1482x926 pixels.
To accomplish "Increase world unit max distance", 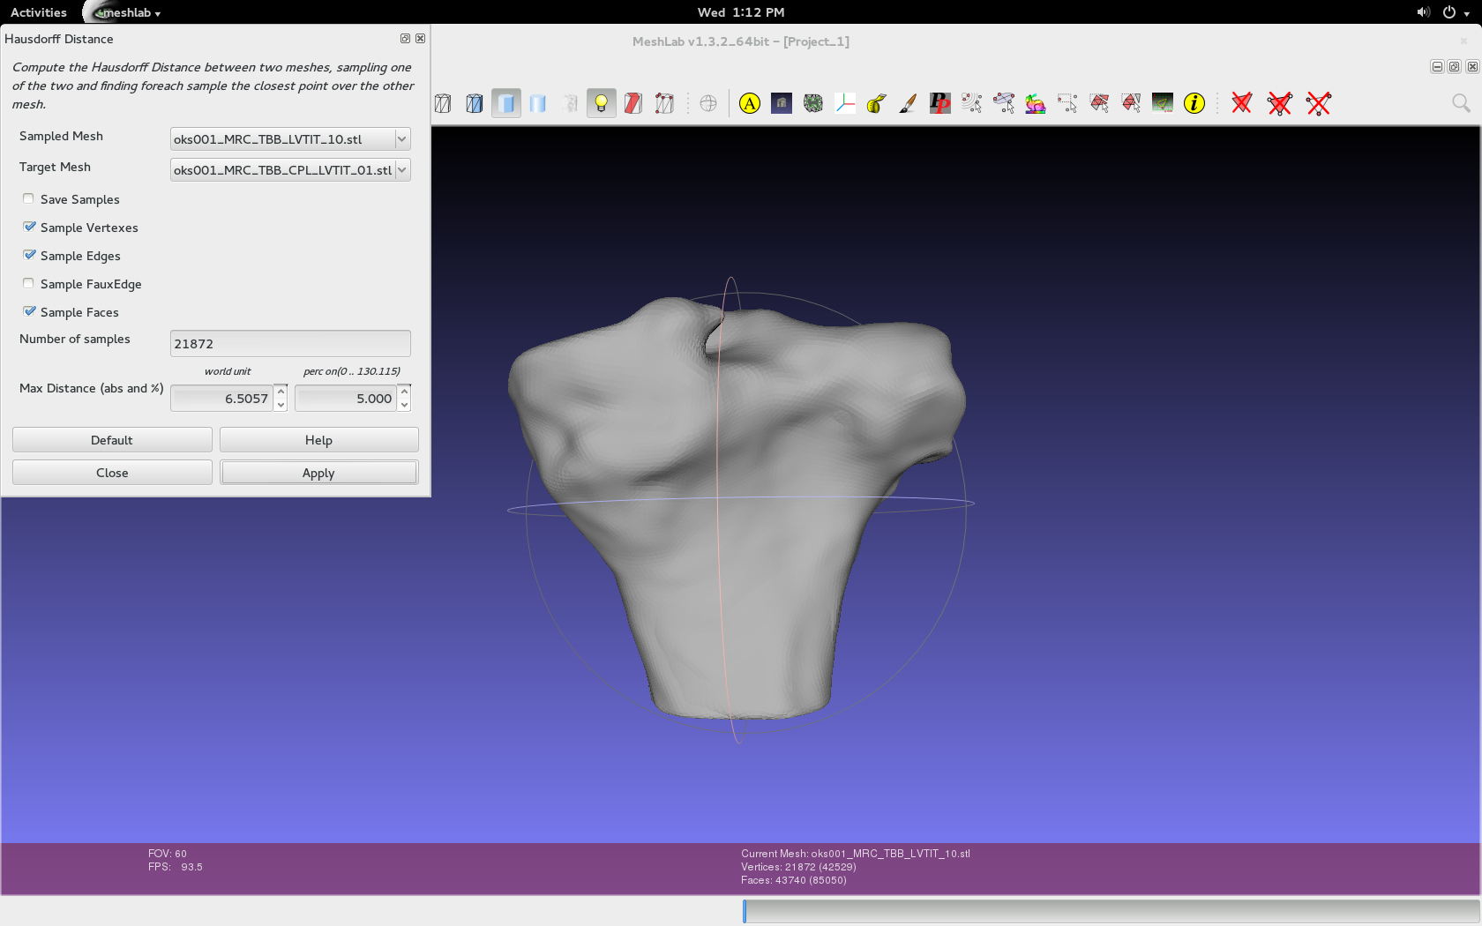I will tap(281, 392).
